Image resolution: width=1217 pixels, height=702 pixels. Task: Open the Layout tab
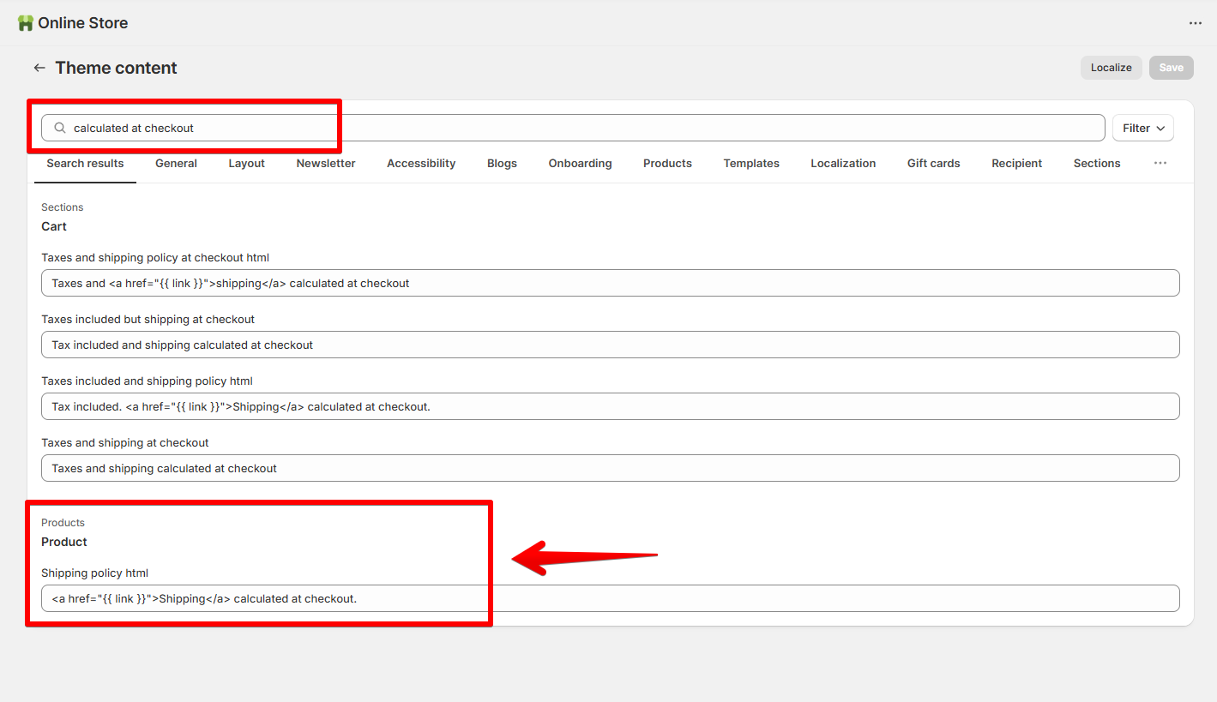[x=246, y=163]
